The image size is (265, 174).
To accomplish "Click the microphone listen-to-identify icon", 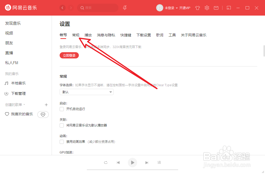I will tap(125, 8).
